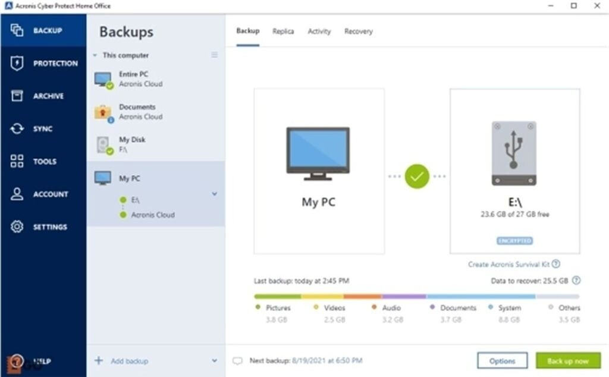The width and height of the screenshot is (609, 377).
Task: Click the Options button
Action: click(502, 361)
